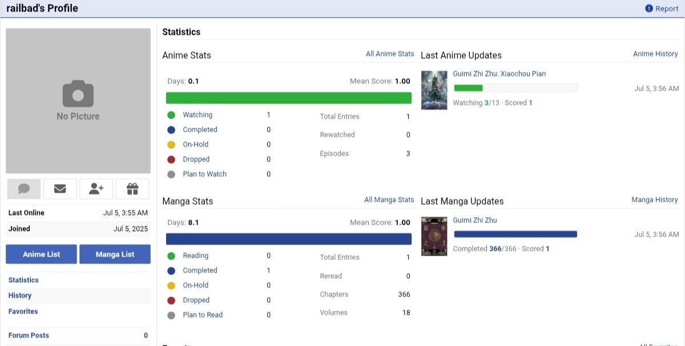Image resolution: width=685 pixels, height=346 pixels.
Task: Go to Statistics in sidebar
Action: click(x=23, y=280)
